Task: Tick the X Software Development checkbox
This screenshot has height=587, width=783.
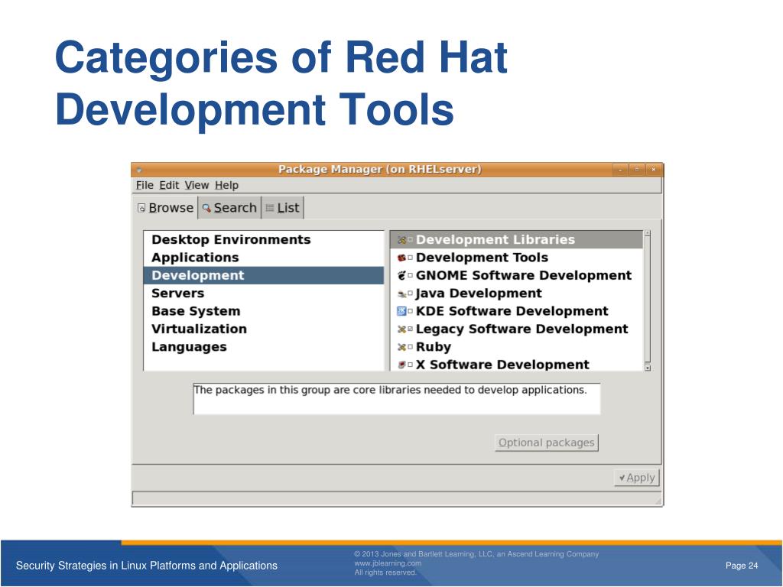Action: point(410,365)
